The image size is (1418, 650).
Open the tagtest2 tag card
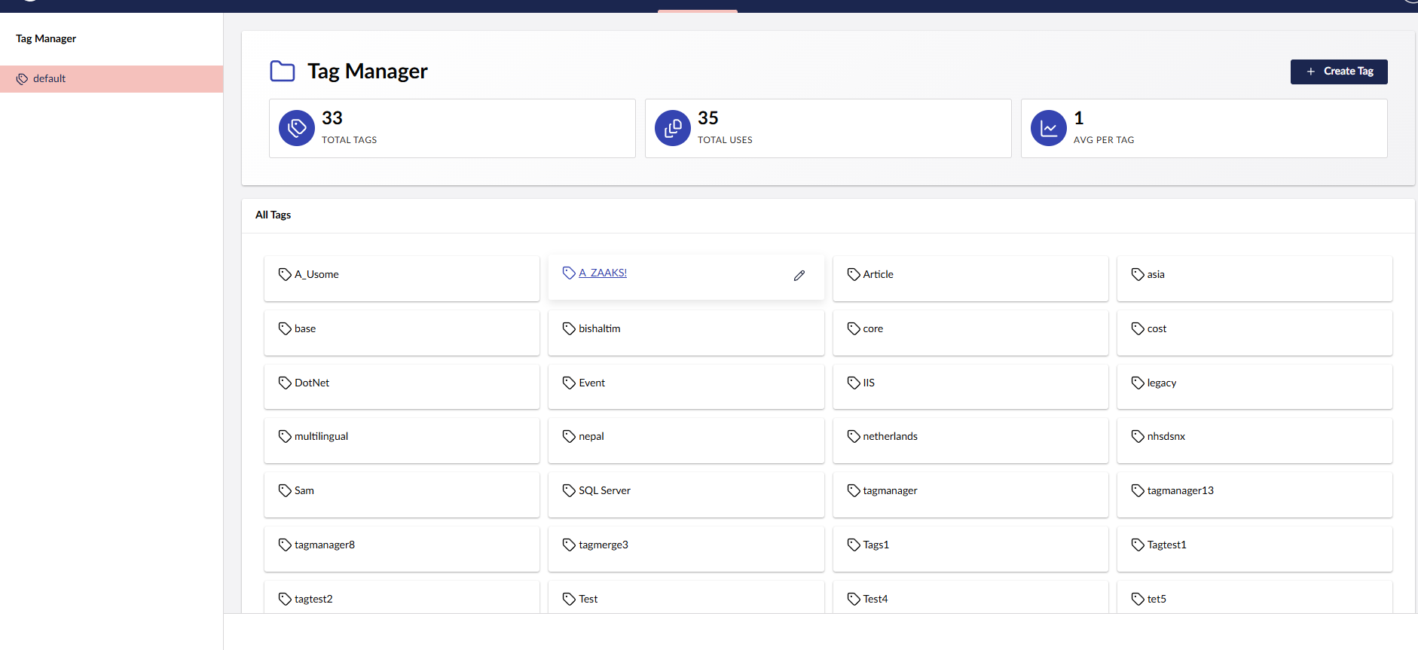402,597
